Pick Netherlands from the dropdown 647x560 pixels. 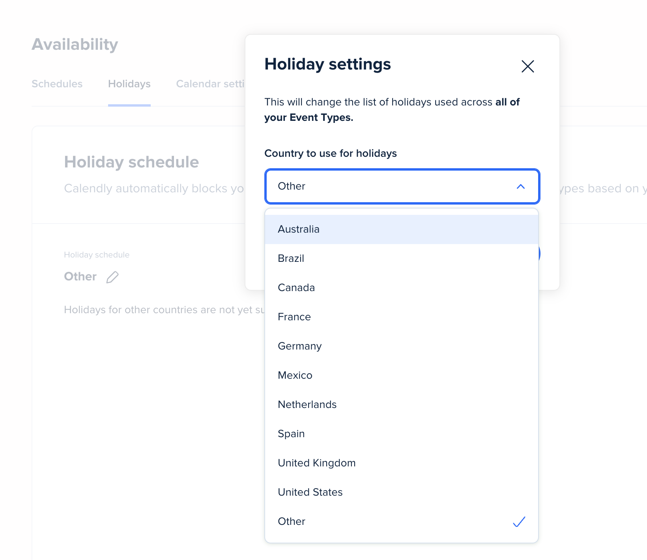click(307, 405)
